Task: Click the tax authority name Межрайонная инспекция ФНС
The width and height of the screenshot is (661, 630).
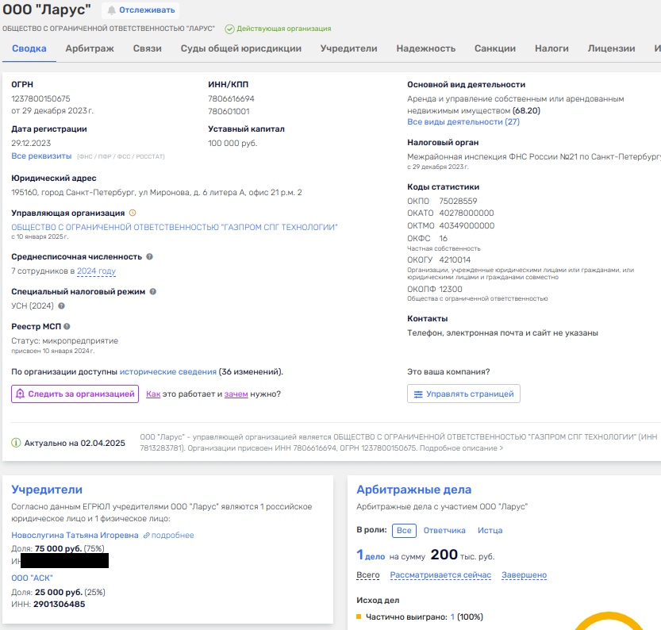Action: tap(534, 157)
